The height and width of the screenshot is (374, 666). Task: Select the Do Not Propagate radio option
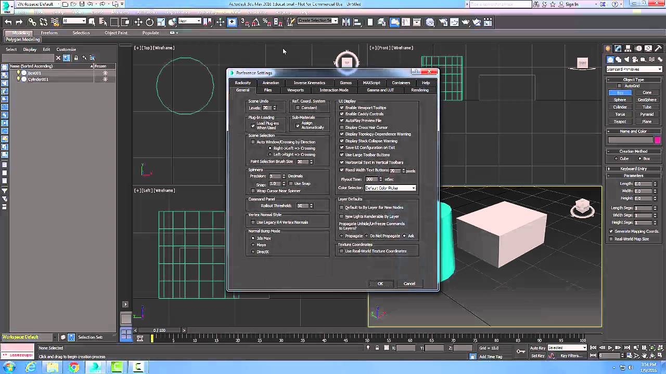(366, 236)
